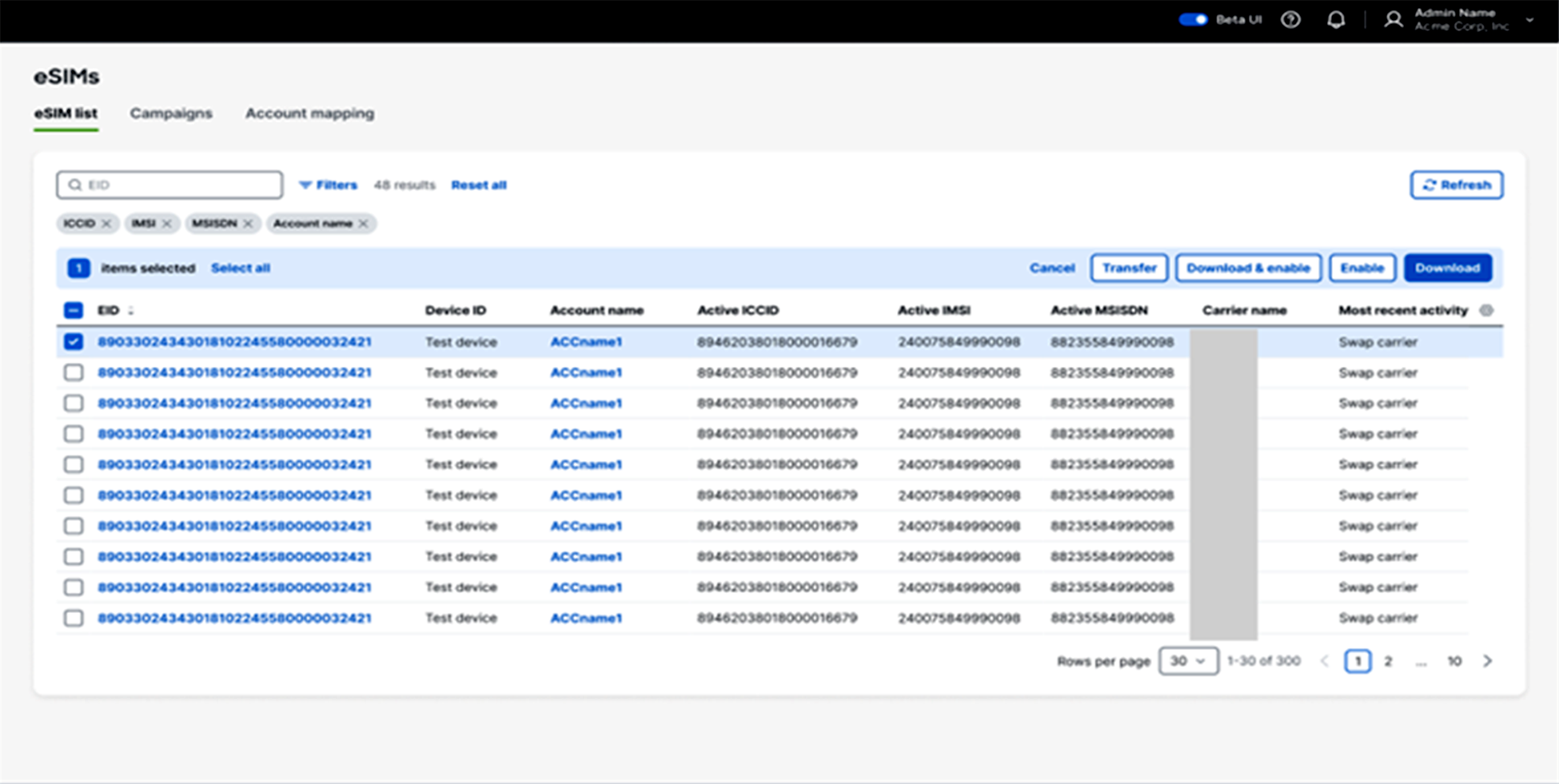The width and height of the screenshot is (1559, 784).
Task: Click the 48 results text
Action: [x=405, y=185]
